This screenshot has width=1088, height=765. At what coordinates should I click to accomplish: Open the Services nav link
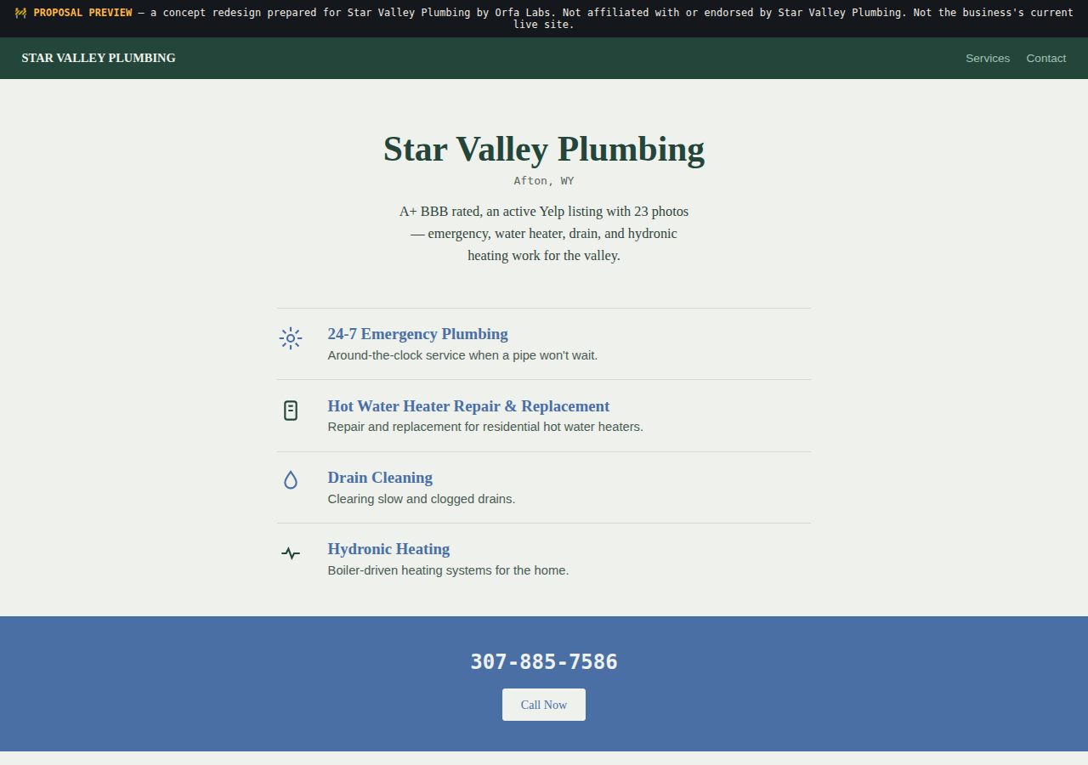pyautogui.click(x=988, y=58)
